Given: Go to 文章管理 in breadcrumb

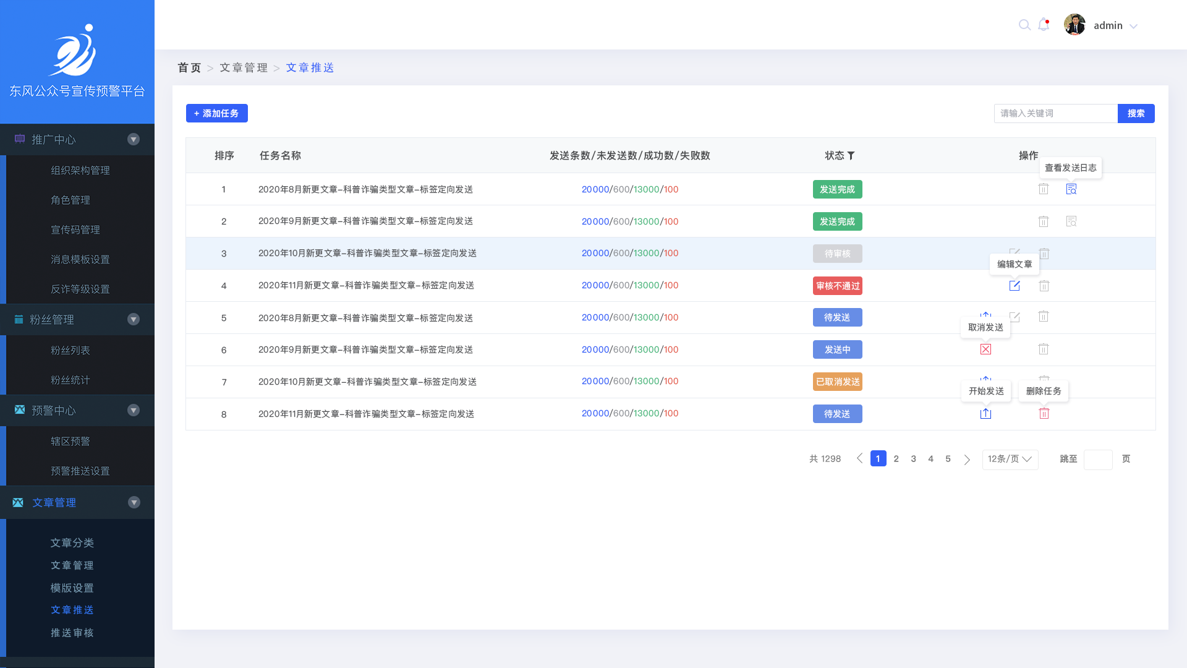Looking at the screenshot, I should click(244, 68).
